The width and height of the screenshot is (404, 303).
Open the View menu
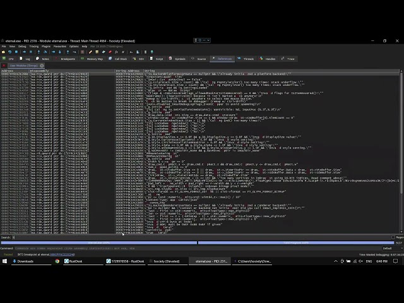point(12,46)
